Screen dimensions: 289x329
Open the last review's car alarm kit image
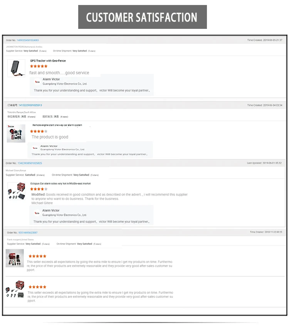point(15,289)
